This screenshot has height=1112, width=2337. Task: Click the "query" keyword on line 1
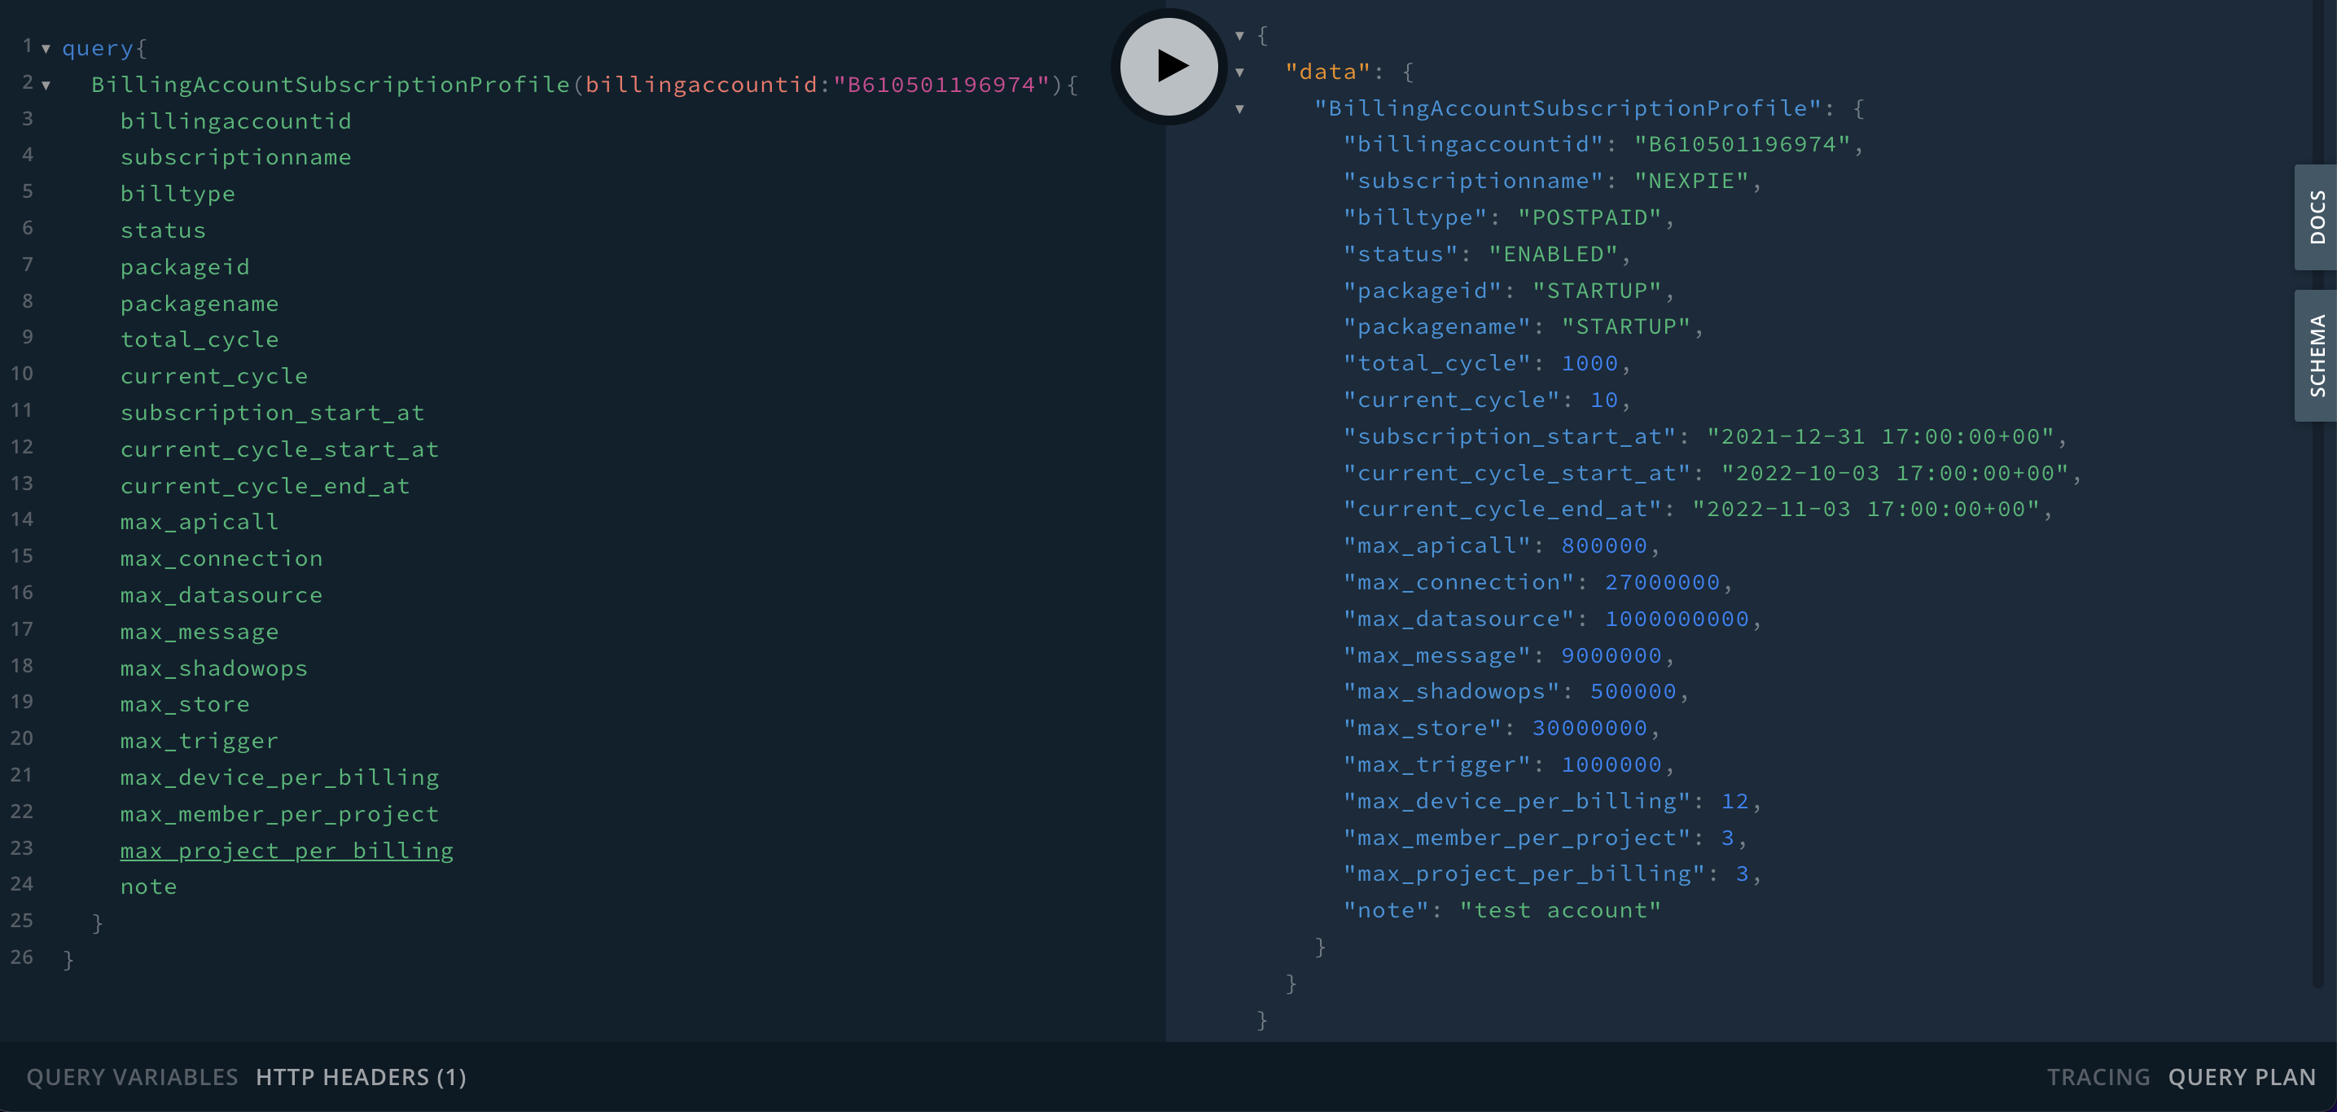point(98,48)
